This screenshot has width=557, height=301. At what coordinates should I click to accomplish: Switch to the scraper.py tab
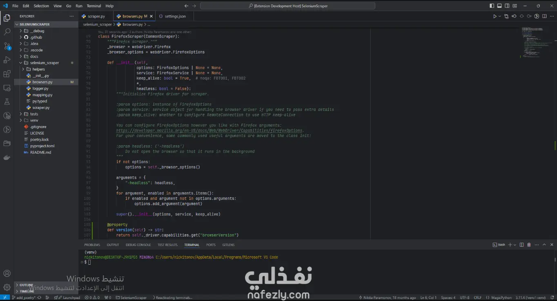click(96, 16)
